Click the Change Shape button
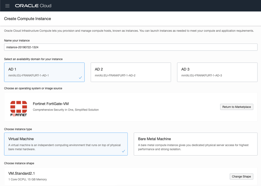Viewport: 261px width, 186px height. pyautogui.click(x=241, y=177)
